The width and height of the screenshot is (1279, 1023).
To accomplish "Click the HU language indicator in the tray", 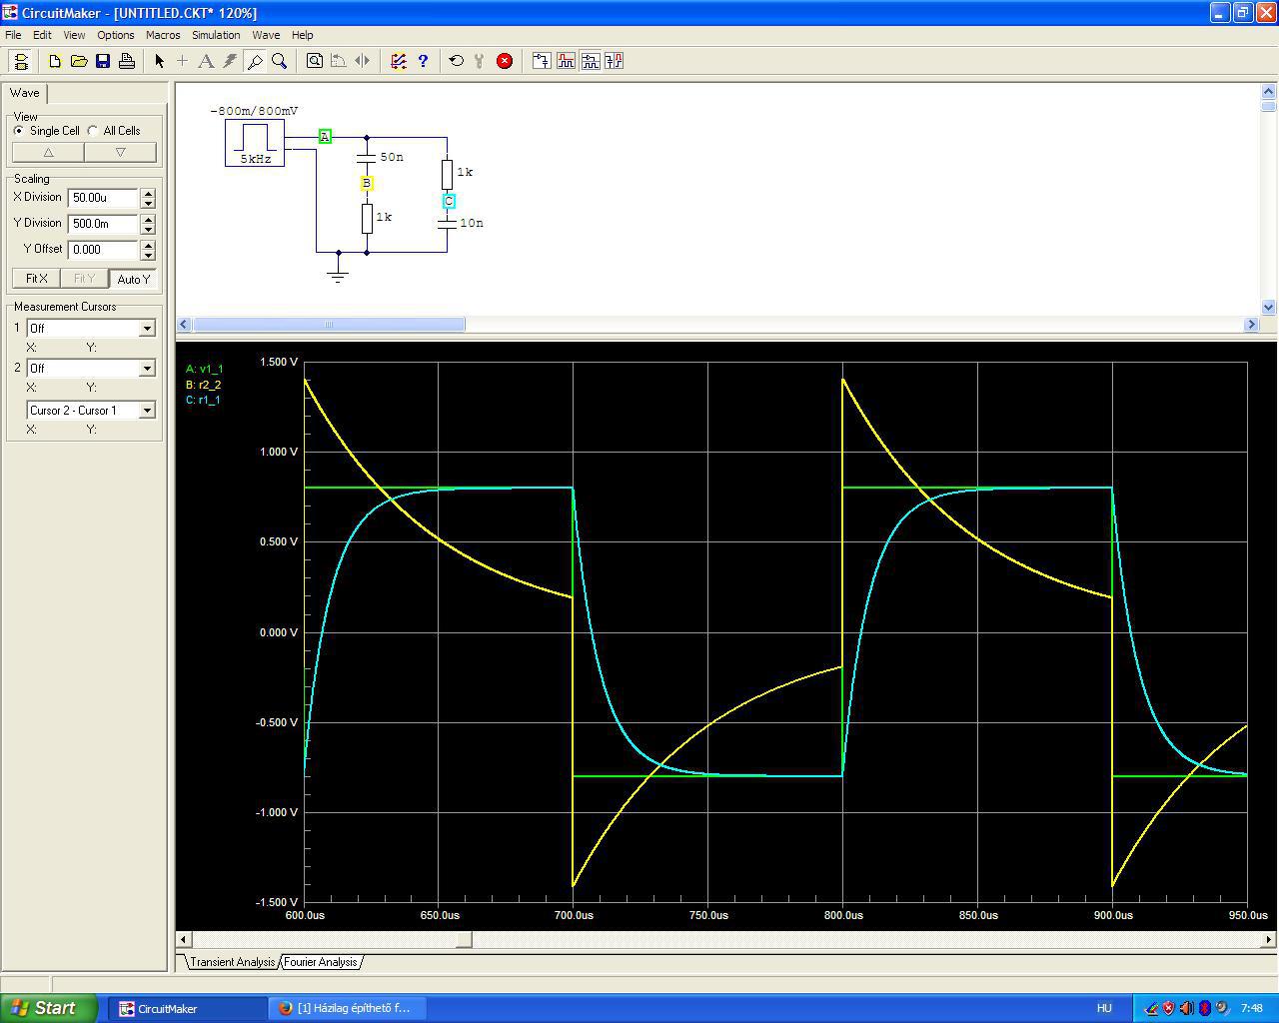I will click(x=1104, y=1008).
